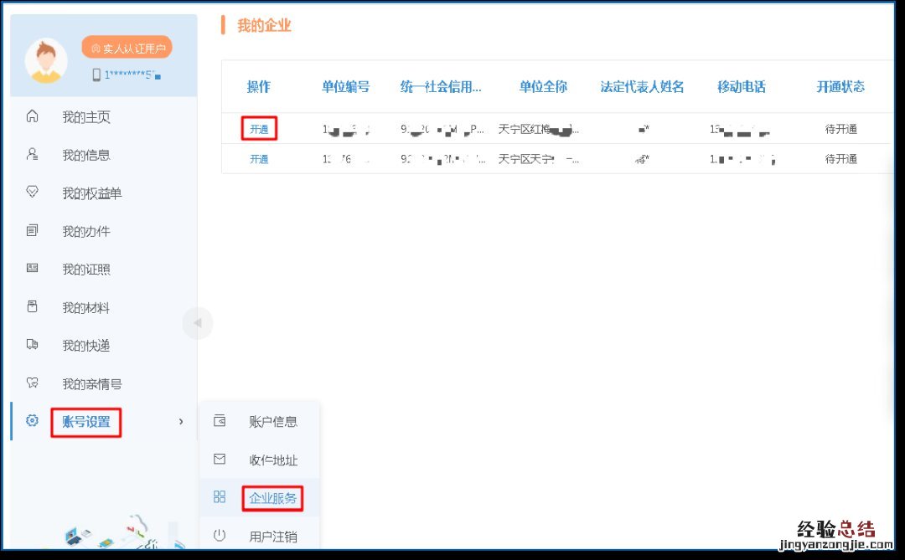Image resolution: width=905 pixels, height=560 pixels.
Task: Click the phone icon next to masked number
Action: [96, 74]
